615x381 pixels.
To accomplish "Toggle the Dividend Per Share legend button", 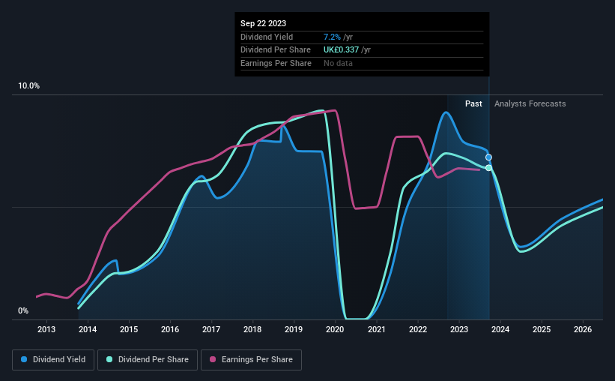I will click(148, 360).
